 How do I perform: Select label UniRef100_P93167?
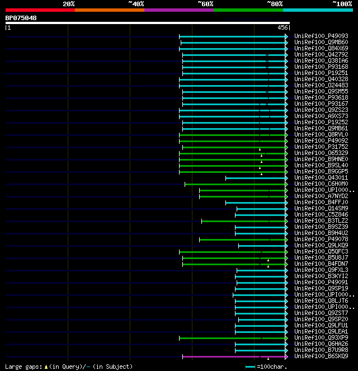321,104
